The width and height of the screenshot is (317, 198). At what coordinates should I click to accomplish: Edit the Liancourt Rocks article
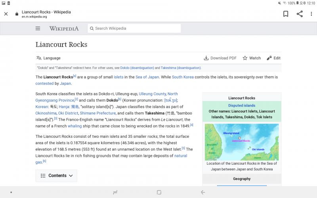[273, 58]
